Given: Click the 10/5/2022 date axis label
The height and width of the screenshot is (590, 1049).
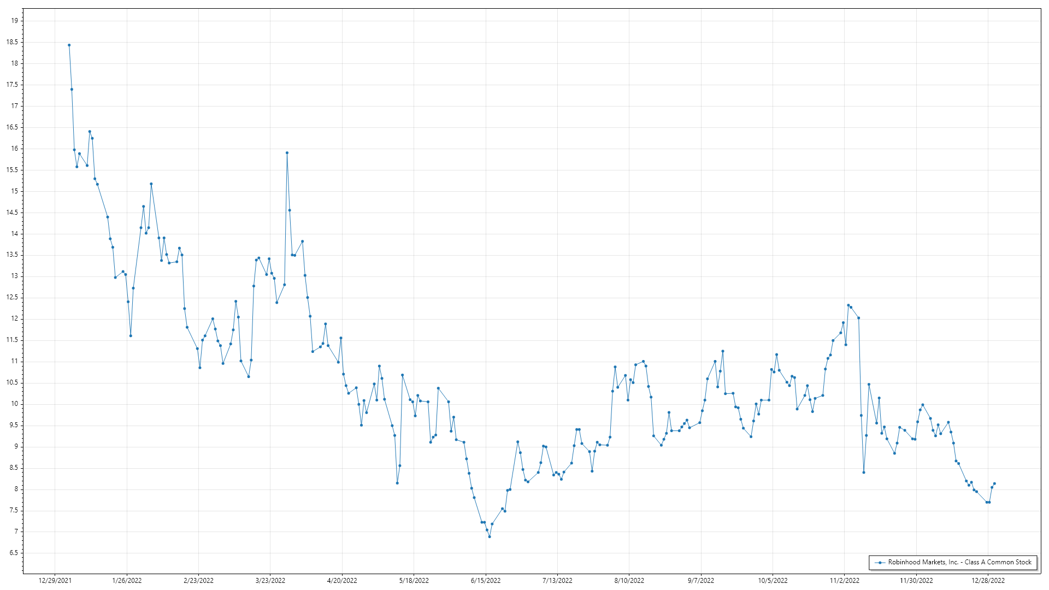Looking at the screenshot, I should point(773,581).
